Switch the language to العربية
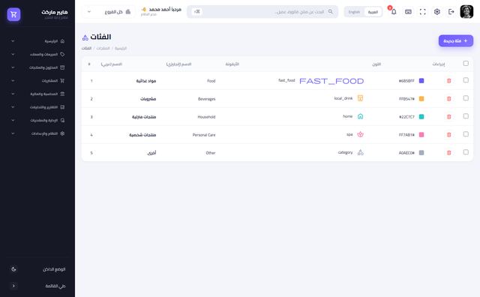 [373, 12]
